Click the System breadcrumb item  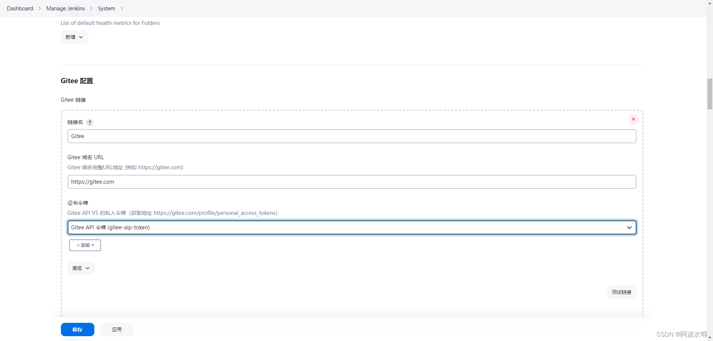107,9
